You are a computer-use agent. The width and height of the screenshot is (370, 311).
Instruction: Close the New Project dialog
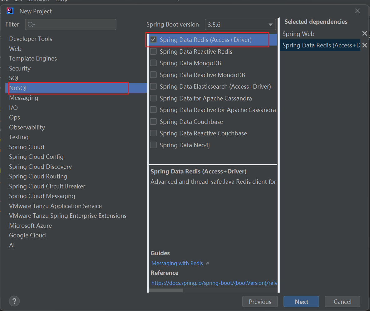[x=358, y=11]
